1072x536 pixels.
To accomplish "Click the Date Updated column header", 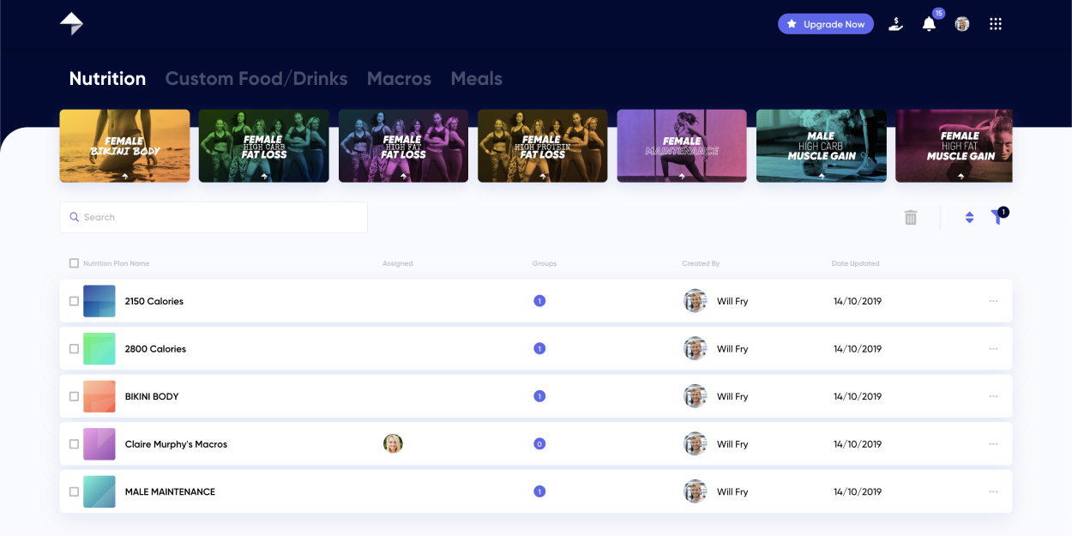I will (855, 263).
